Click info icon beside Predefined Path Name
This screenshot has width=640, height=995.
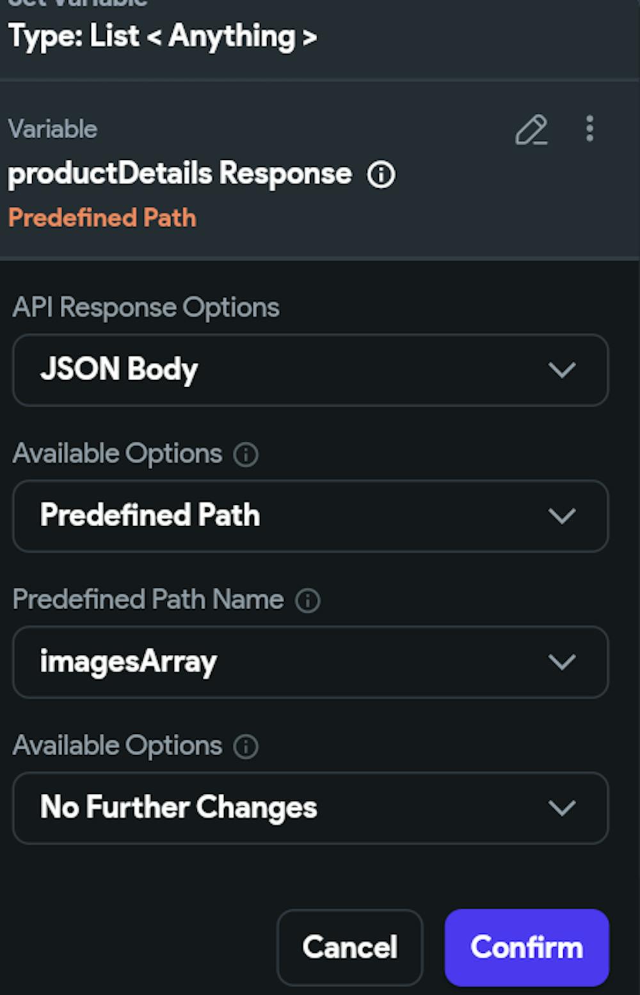pyautogui.click(x=308, y=601)
